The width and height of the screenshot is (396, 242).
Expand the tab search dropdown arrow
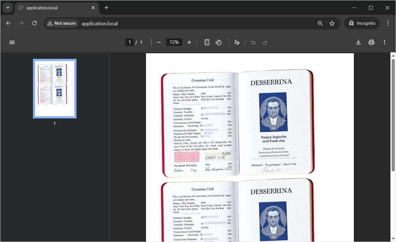point(8,8)
